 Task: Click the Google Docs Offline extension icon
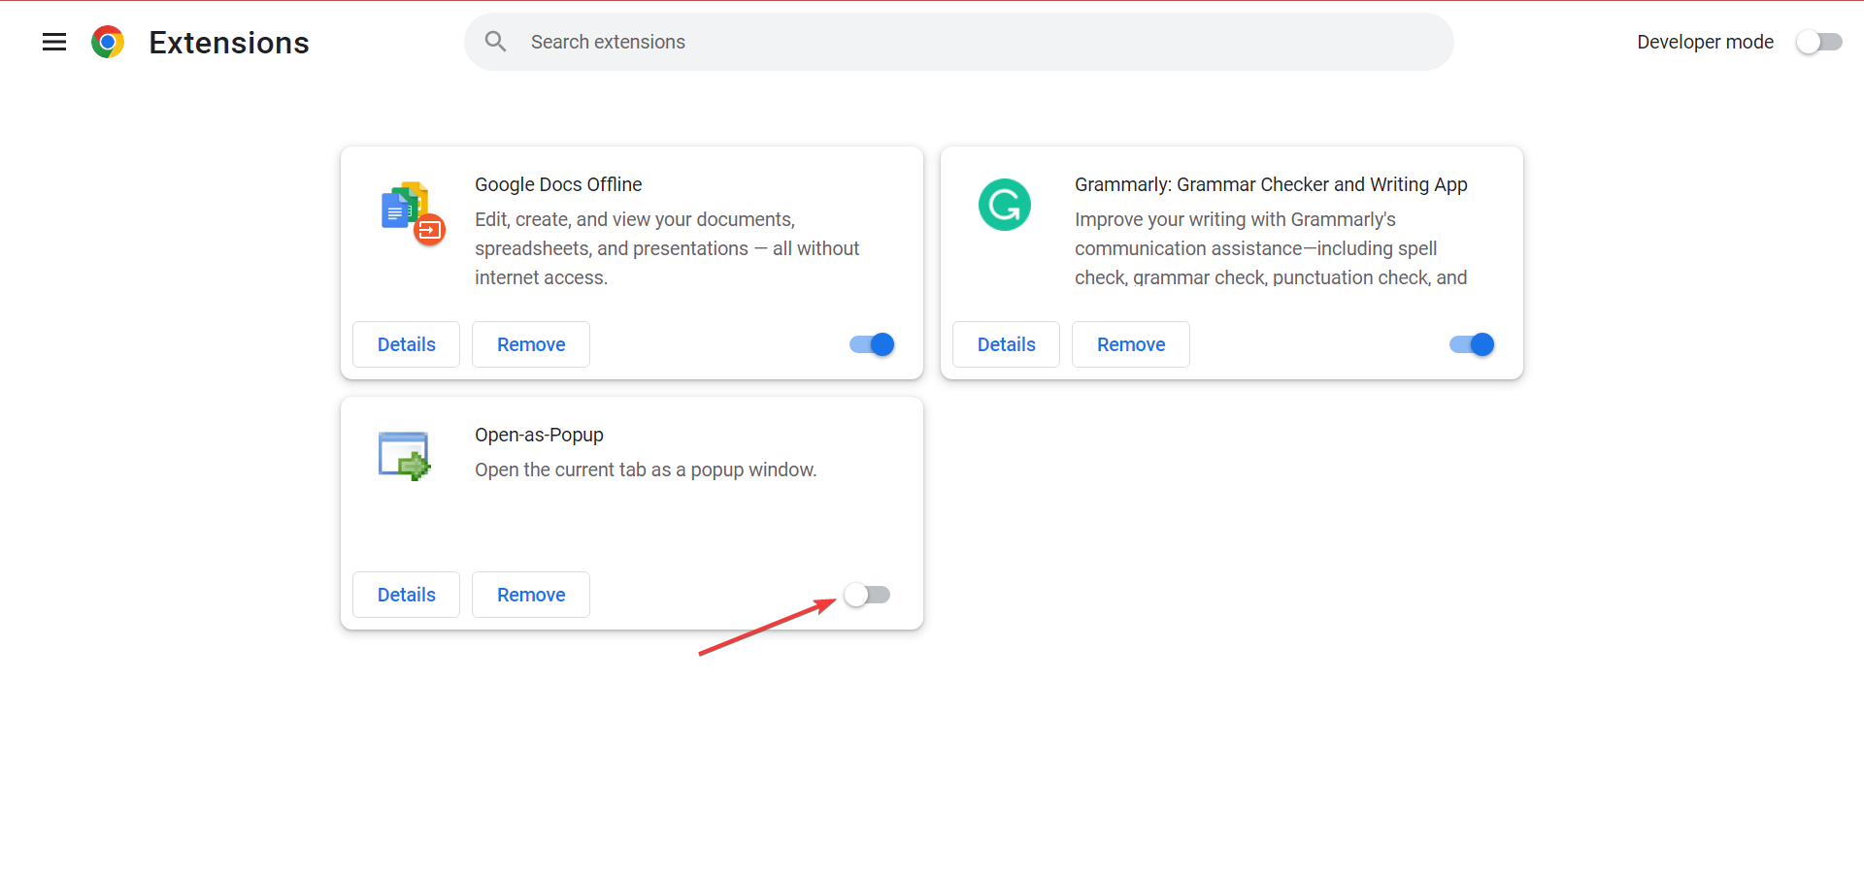[413, 213]
